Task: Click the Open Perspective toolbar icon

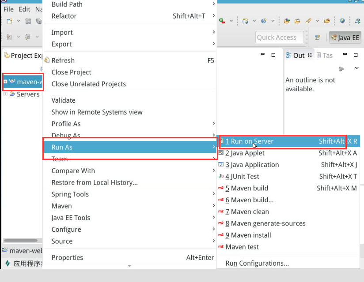Action: [317, 37]
